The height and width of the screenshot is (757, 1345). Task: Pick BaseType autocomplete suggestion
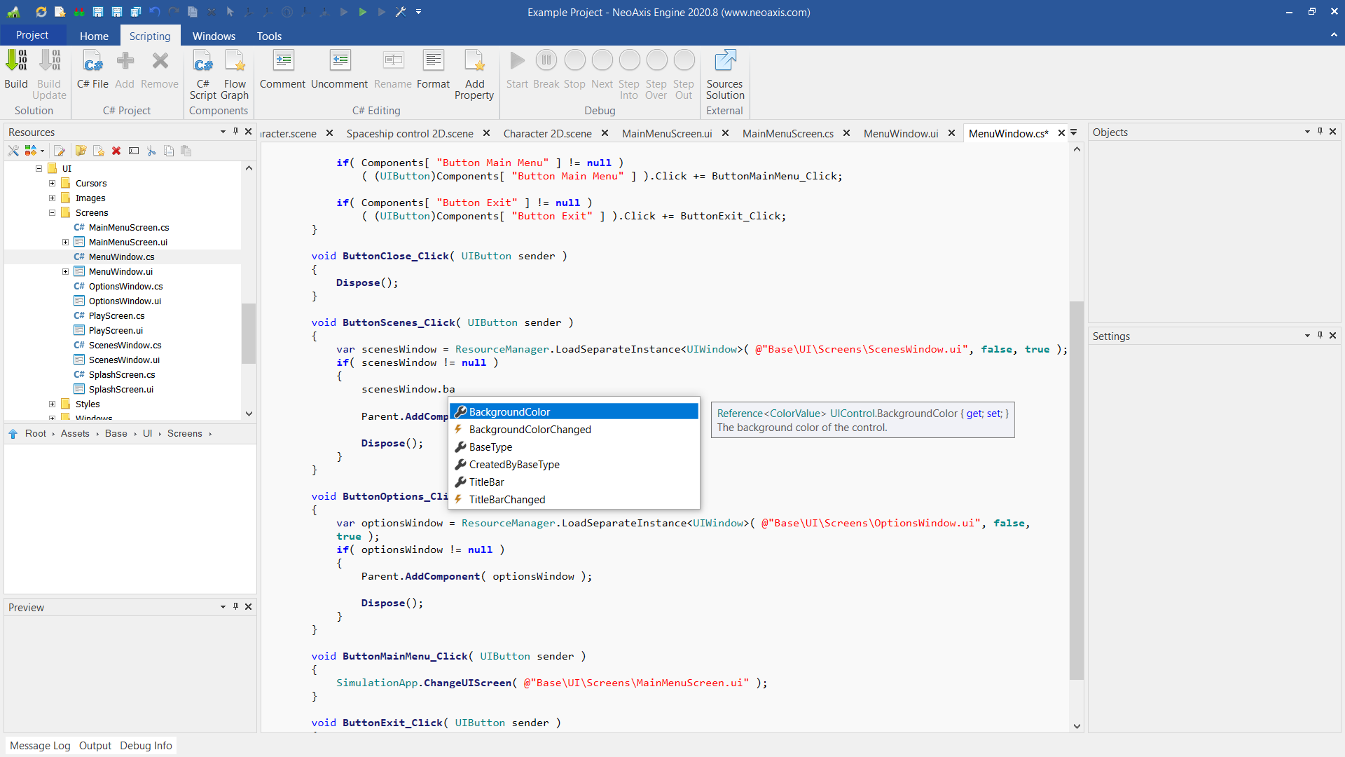pos(574,447)
